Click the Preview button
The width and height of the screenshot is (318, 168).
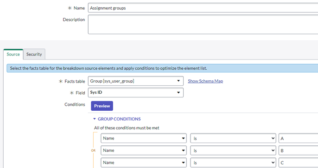(x=102, y=106)
